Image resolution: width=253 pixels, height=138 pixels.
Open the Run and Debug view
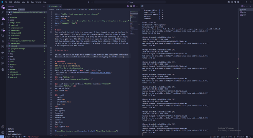coord(3,24)
